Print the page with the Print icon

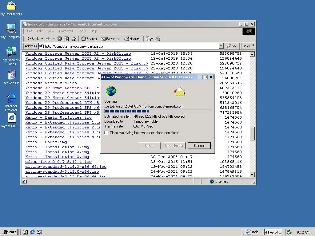[x=158, y=39]
